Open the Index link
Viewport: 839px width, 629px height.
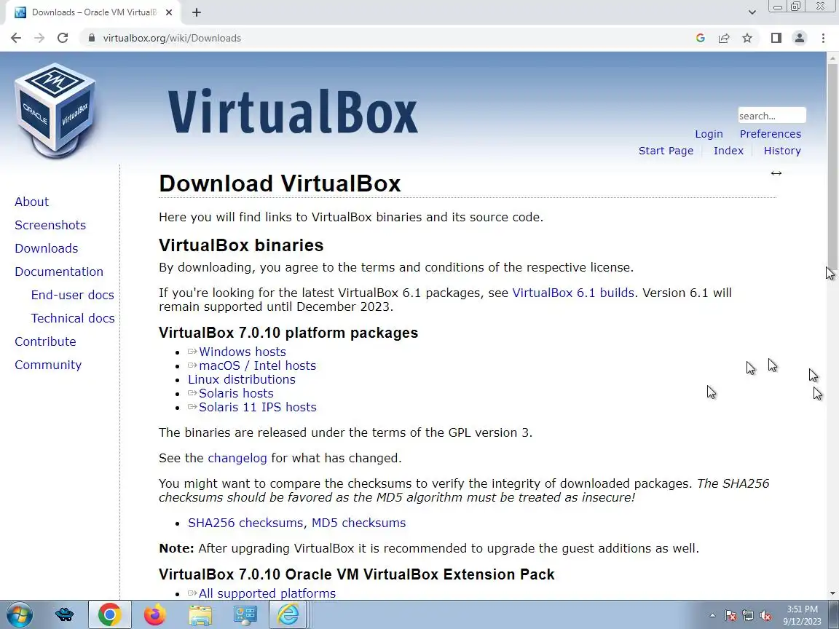point(728,151)
